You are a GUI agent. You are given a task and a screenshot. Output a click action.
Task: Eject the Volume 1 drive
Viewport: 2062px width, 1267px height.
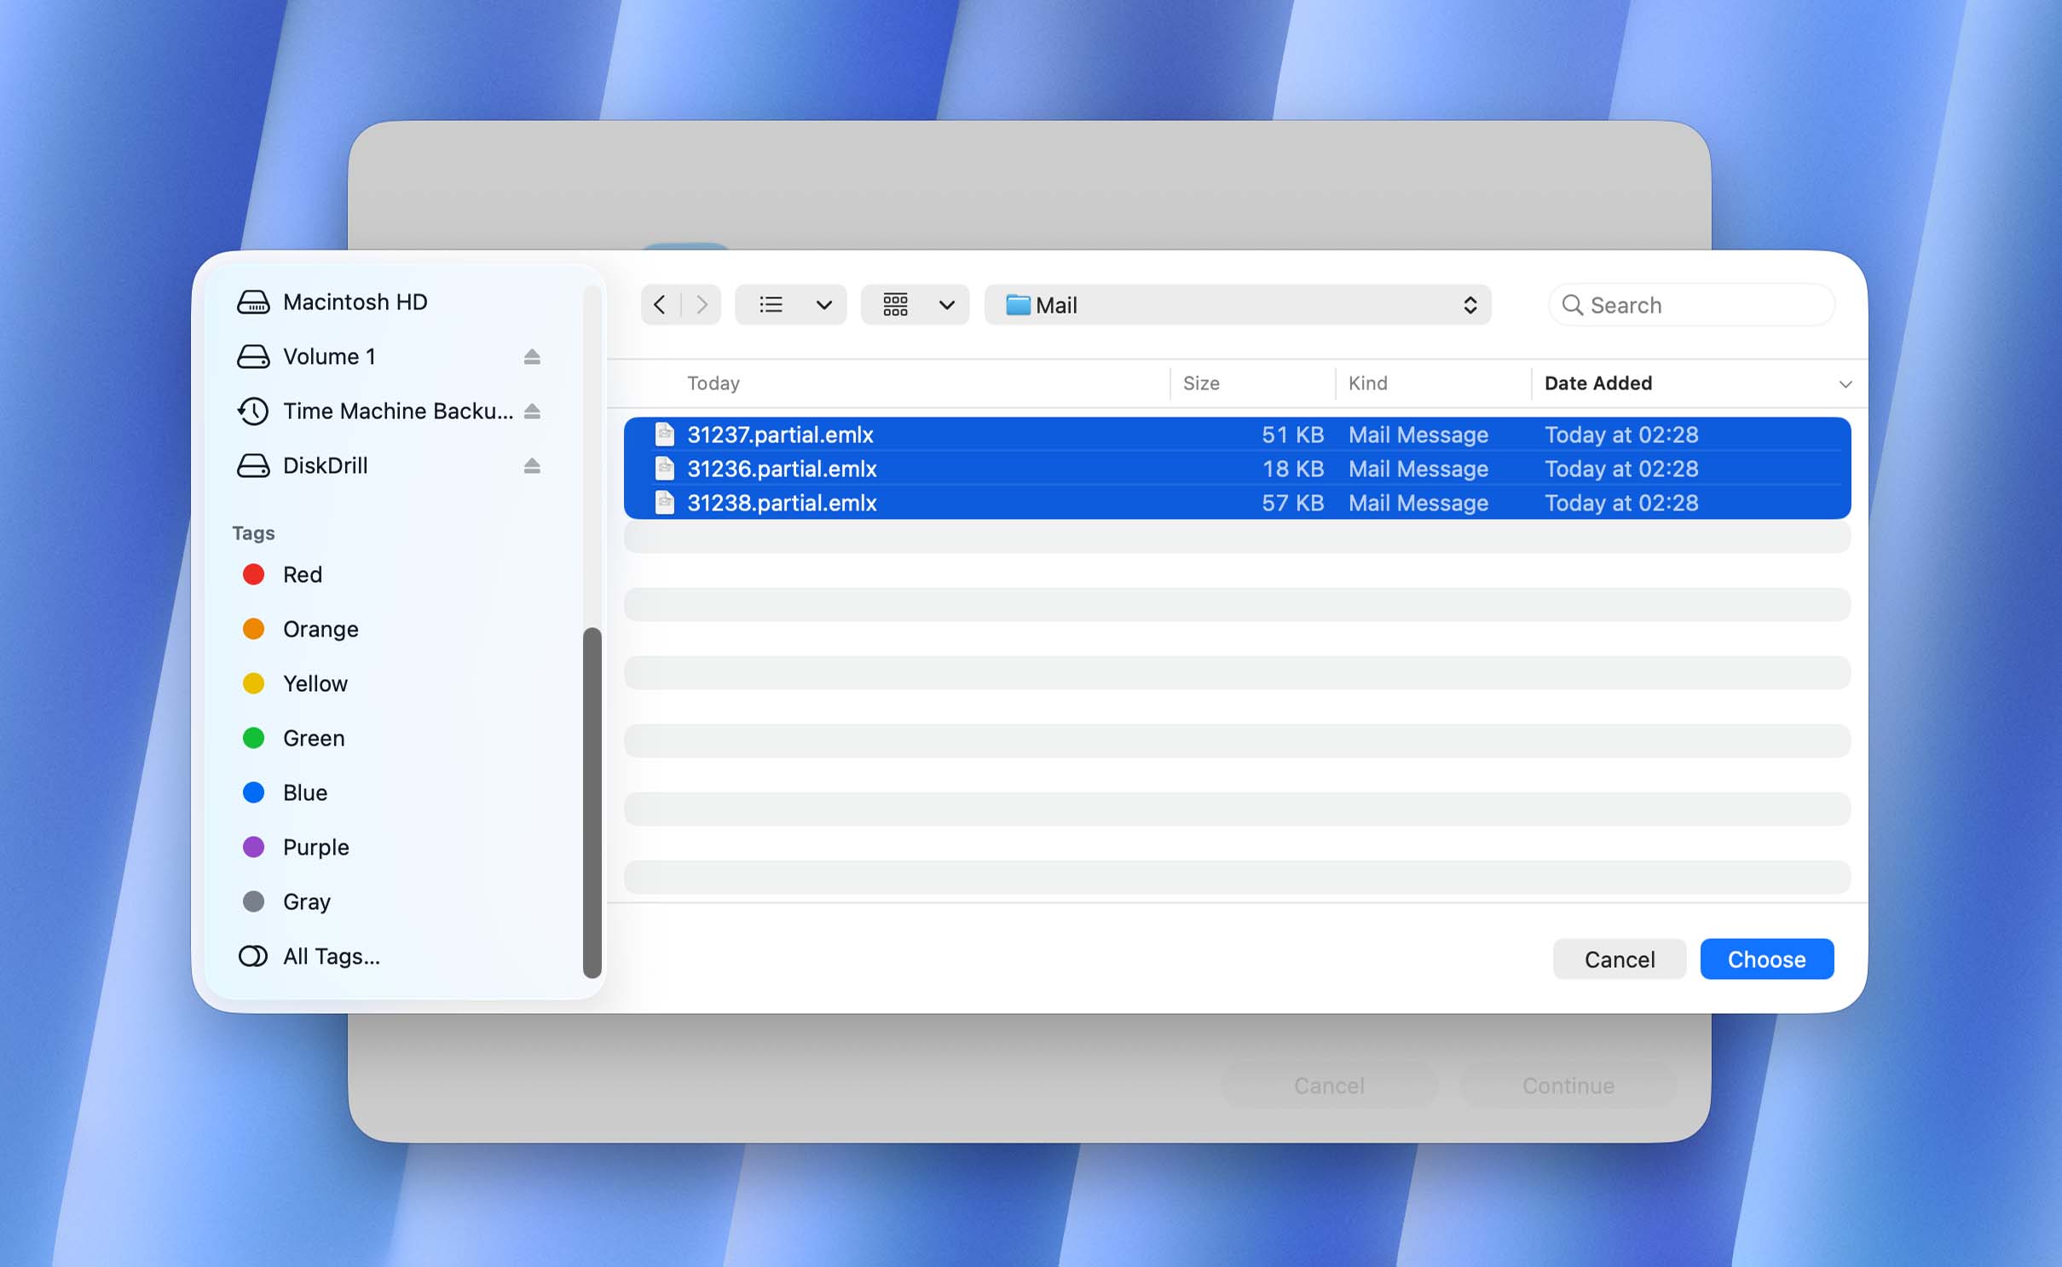[532, 356]
